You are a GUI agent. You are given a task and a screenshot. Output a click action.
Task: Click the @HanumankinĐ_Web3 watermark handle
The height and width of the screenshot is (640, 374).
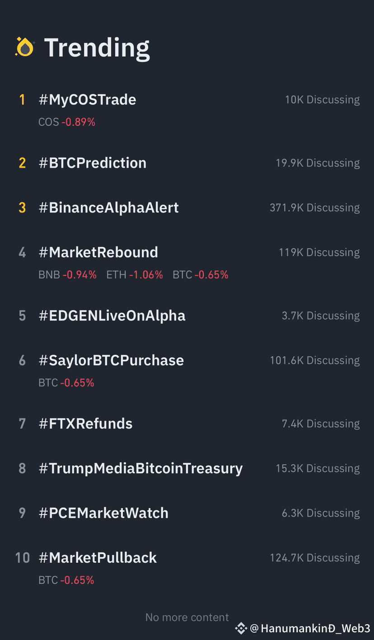click(x=310, y=628)
